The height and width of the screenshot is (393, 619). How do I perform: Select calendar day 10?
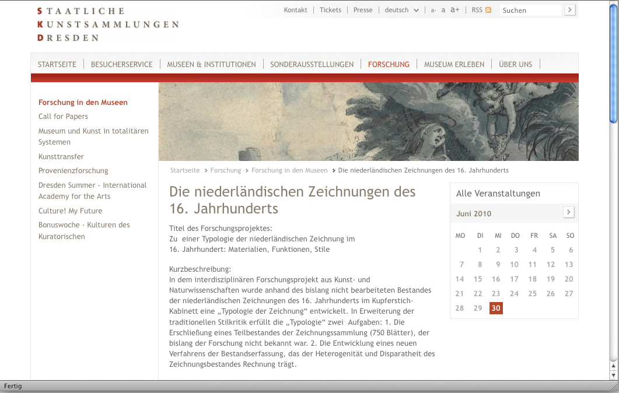click(514, 264)
